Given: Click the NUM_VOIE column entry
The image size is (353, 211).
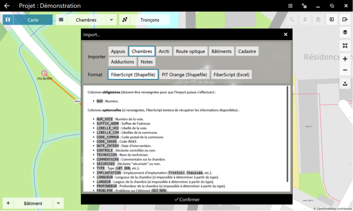Looking at the screenshot, I should tap(120, 119).
